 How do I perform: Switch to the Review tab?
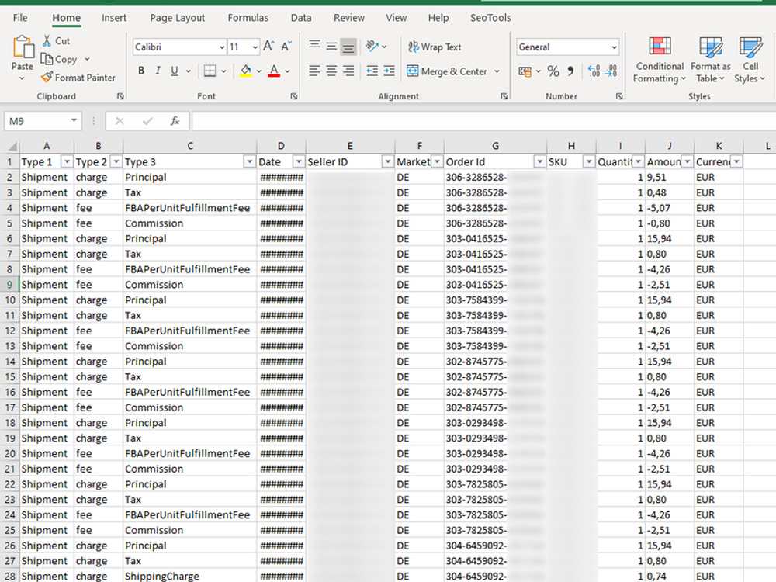(349, 18)
